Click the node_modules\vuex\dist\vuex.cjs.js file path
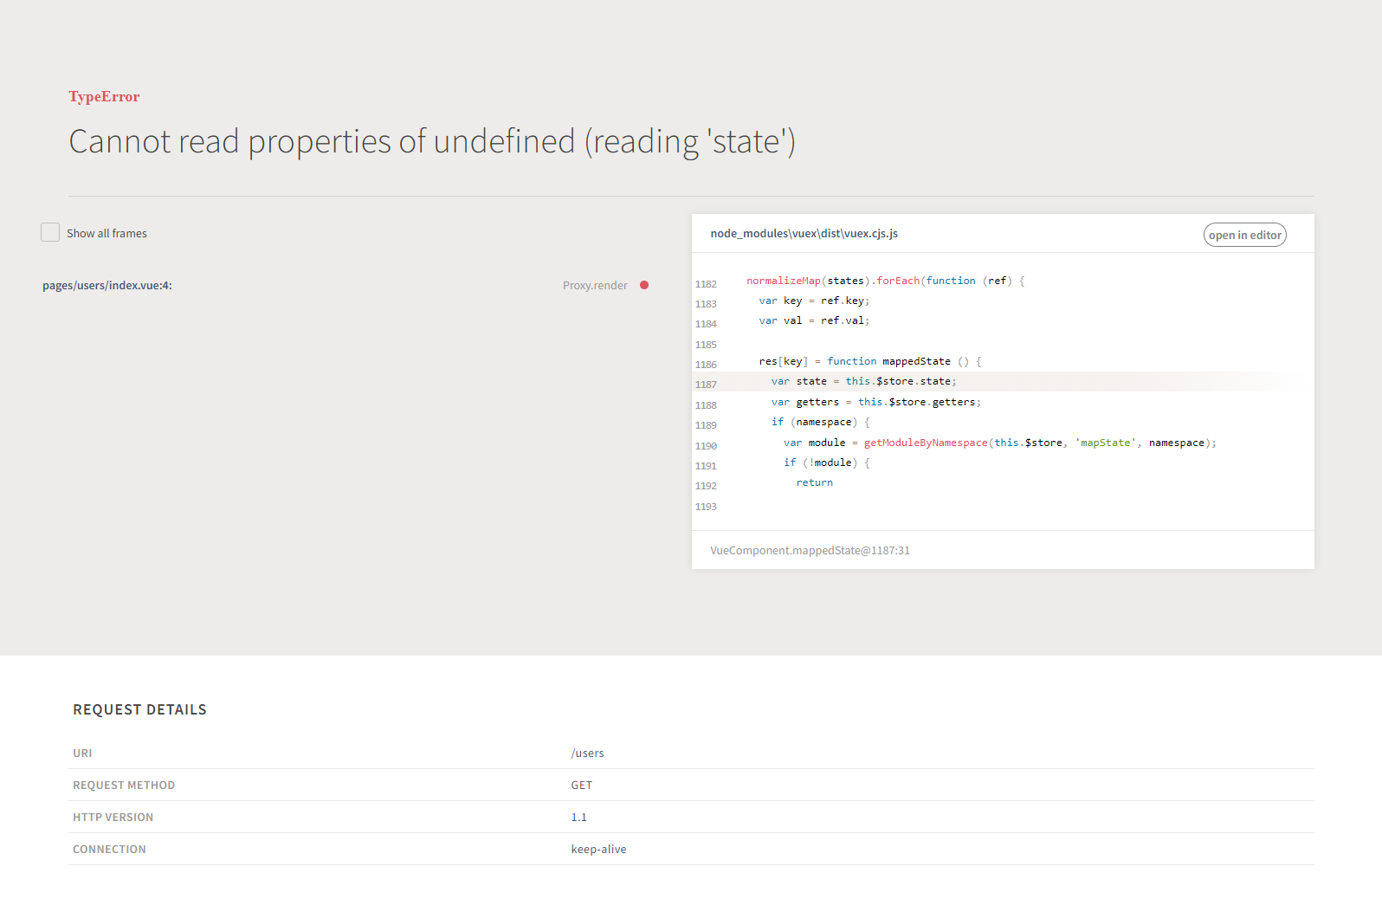The height and width of the screenshot is (899, 1382). [x=804, y=234]
